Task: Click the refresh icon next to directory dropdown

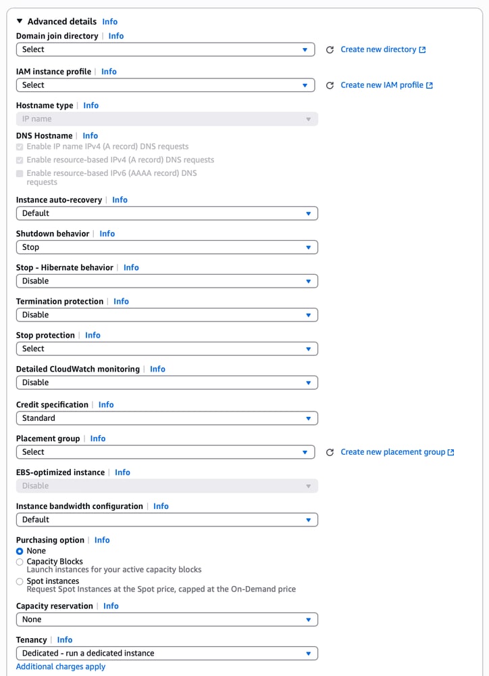Action: pos(330,49)
